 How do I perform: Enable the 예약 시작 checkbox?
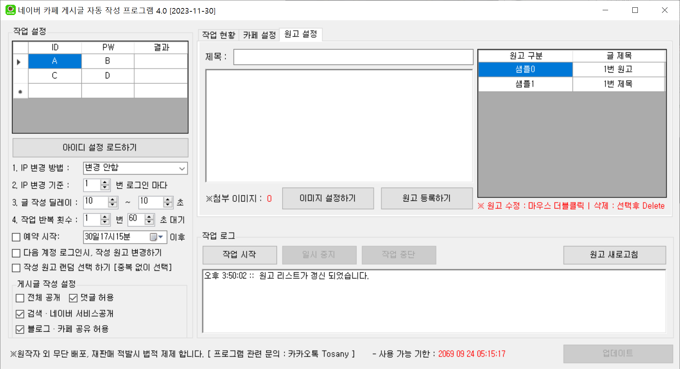pos(16,237)
